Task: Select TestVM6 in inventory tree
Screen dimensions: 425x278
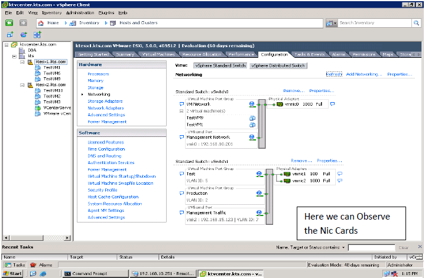Action: coord(52,73)
